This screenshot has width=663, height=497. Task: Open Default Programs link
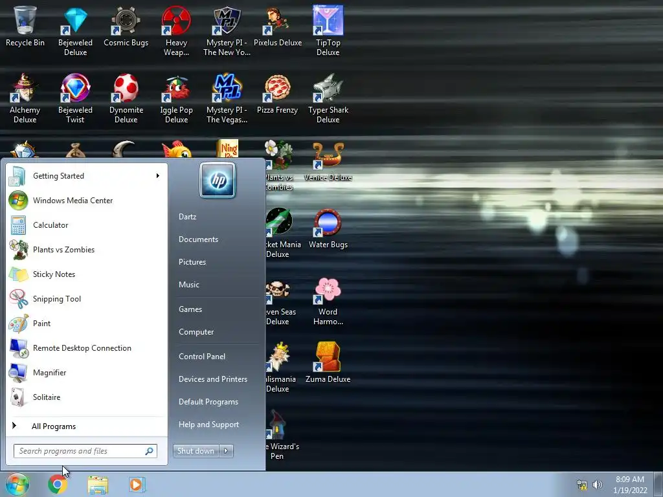208,402
